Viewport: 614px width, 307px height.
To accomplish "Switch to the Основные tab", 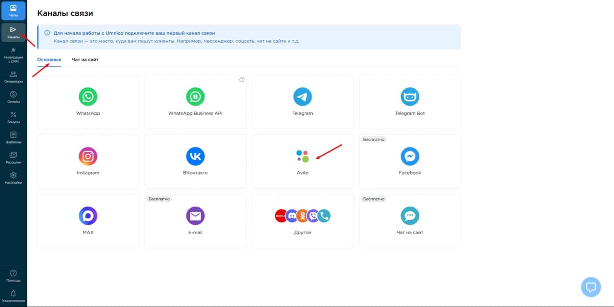I will (49, 59).
